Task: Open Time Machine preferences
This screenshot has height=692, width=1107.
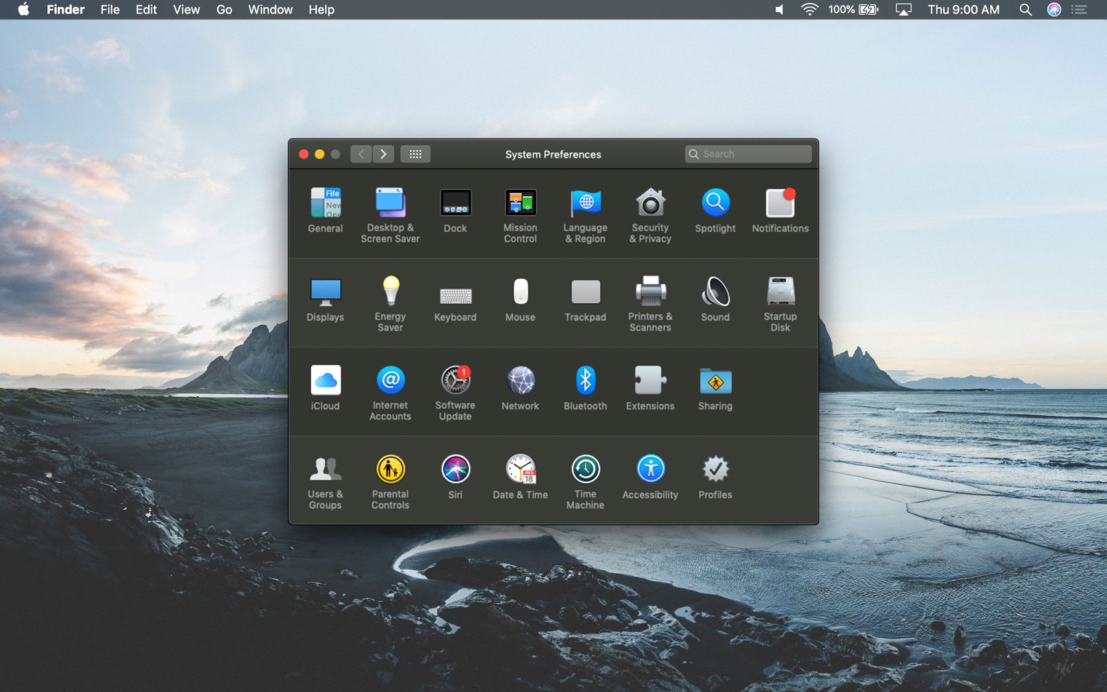Action: [x=585, y=471]
